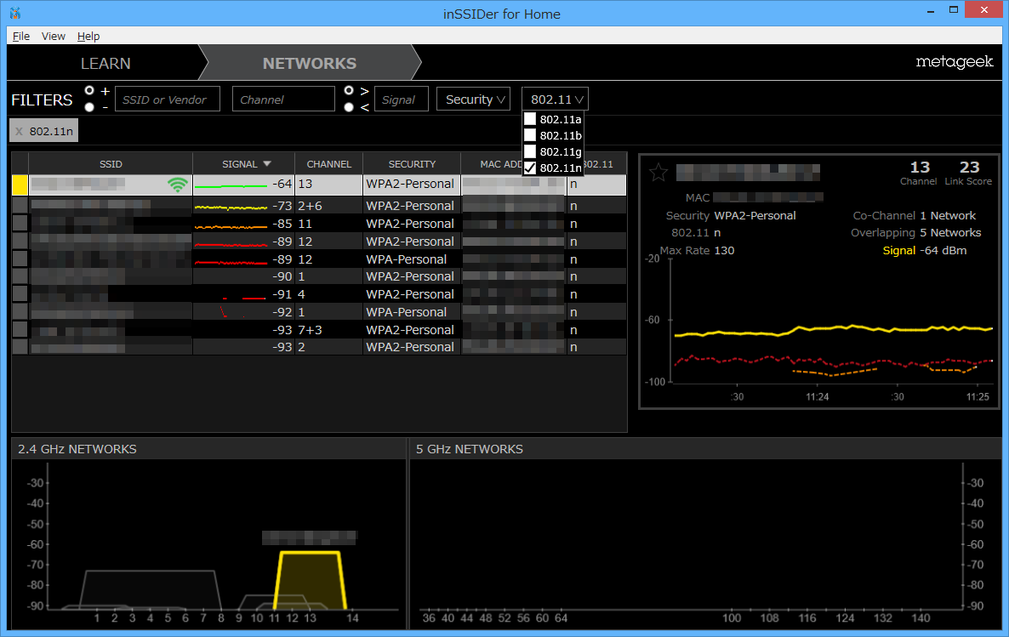
Task: Switch to the NETWORKS tab
Action: pos(310,63)
